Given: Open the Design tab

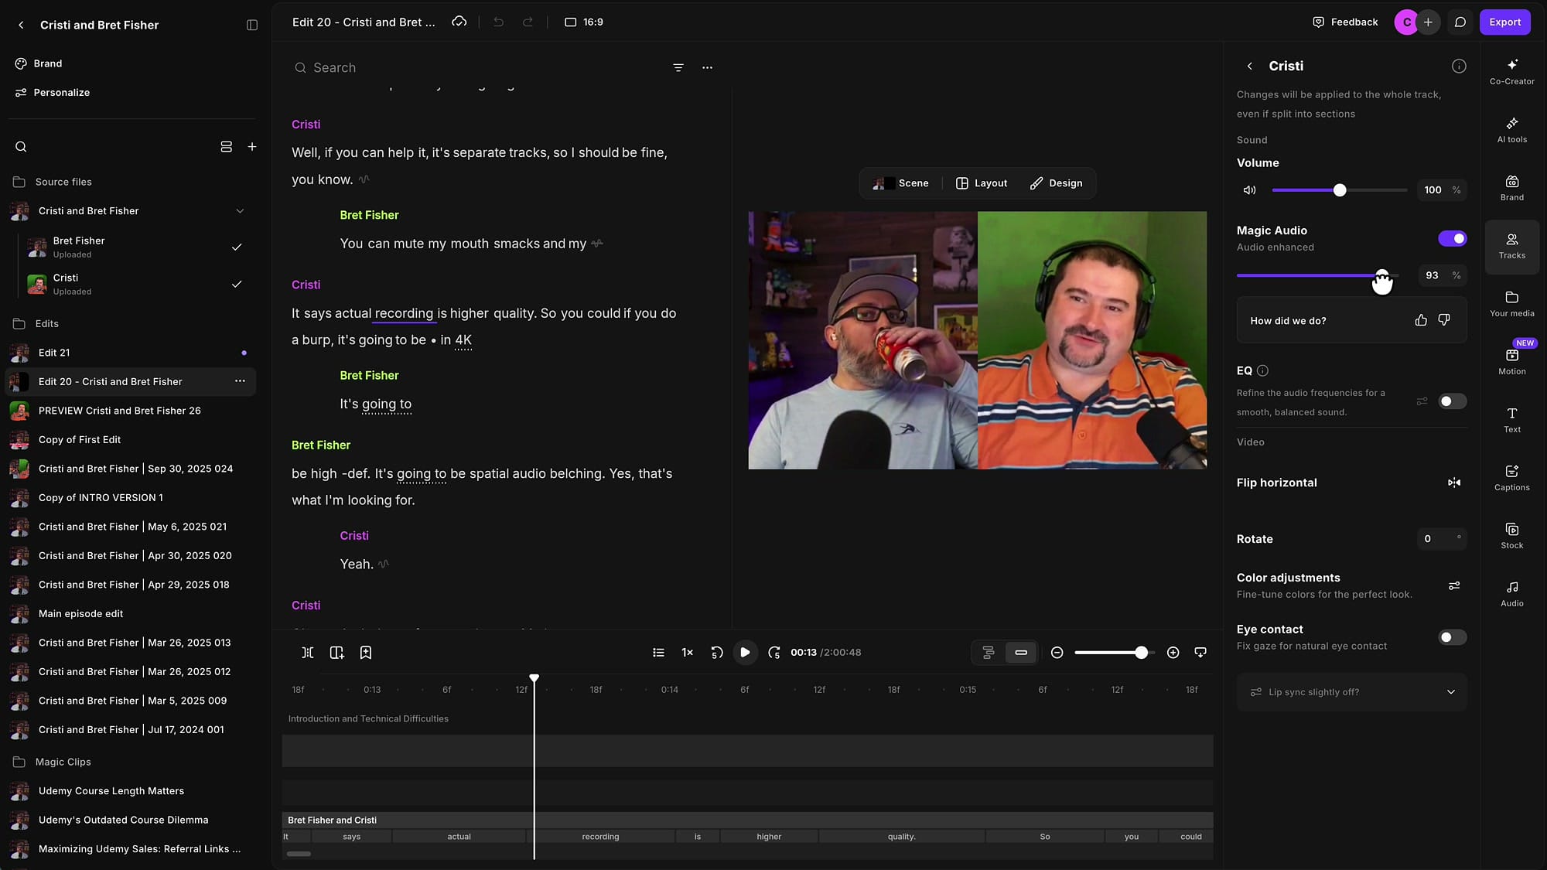Looking at the screenshot, I should coord(1056,183).
